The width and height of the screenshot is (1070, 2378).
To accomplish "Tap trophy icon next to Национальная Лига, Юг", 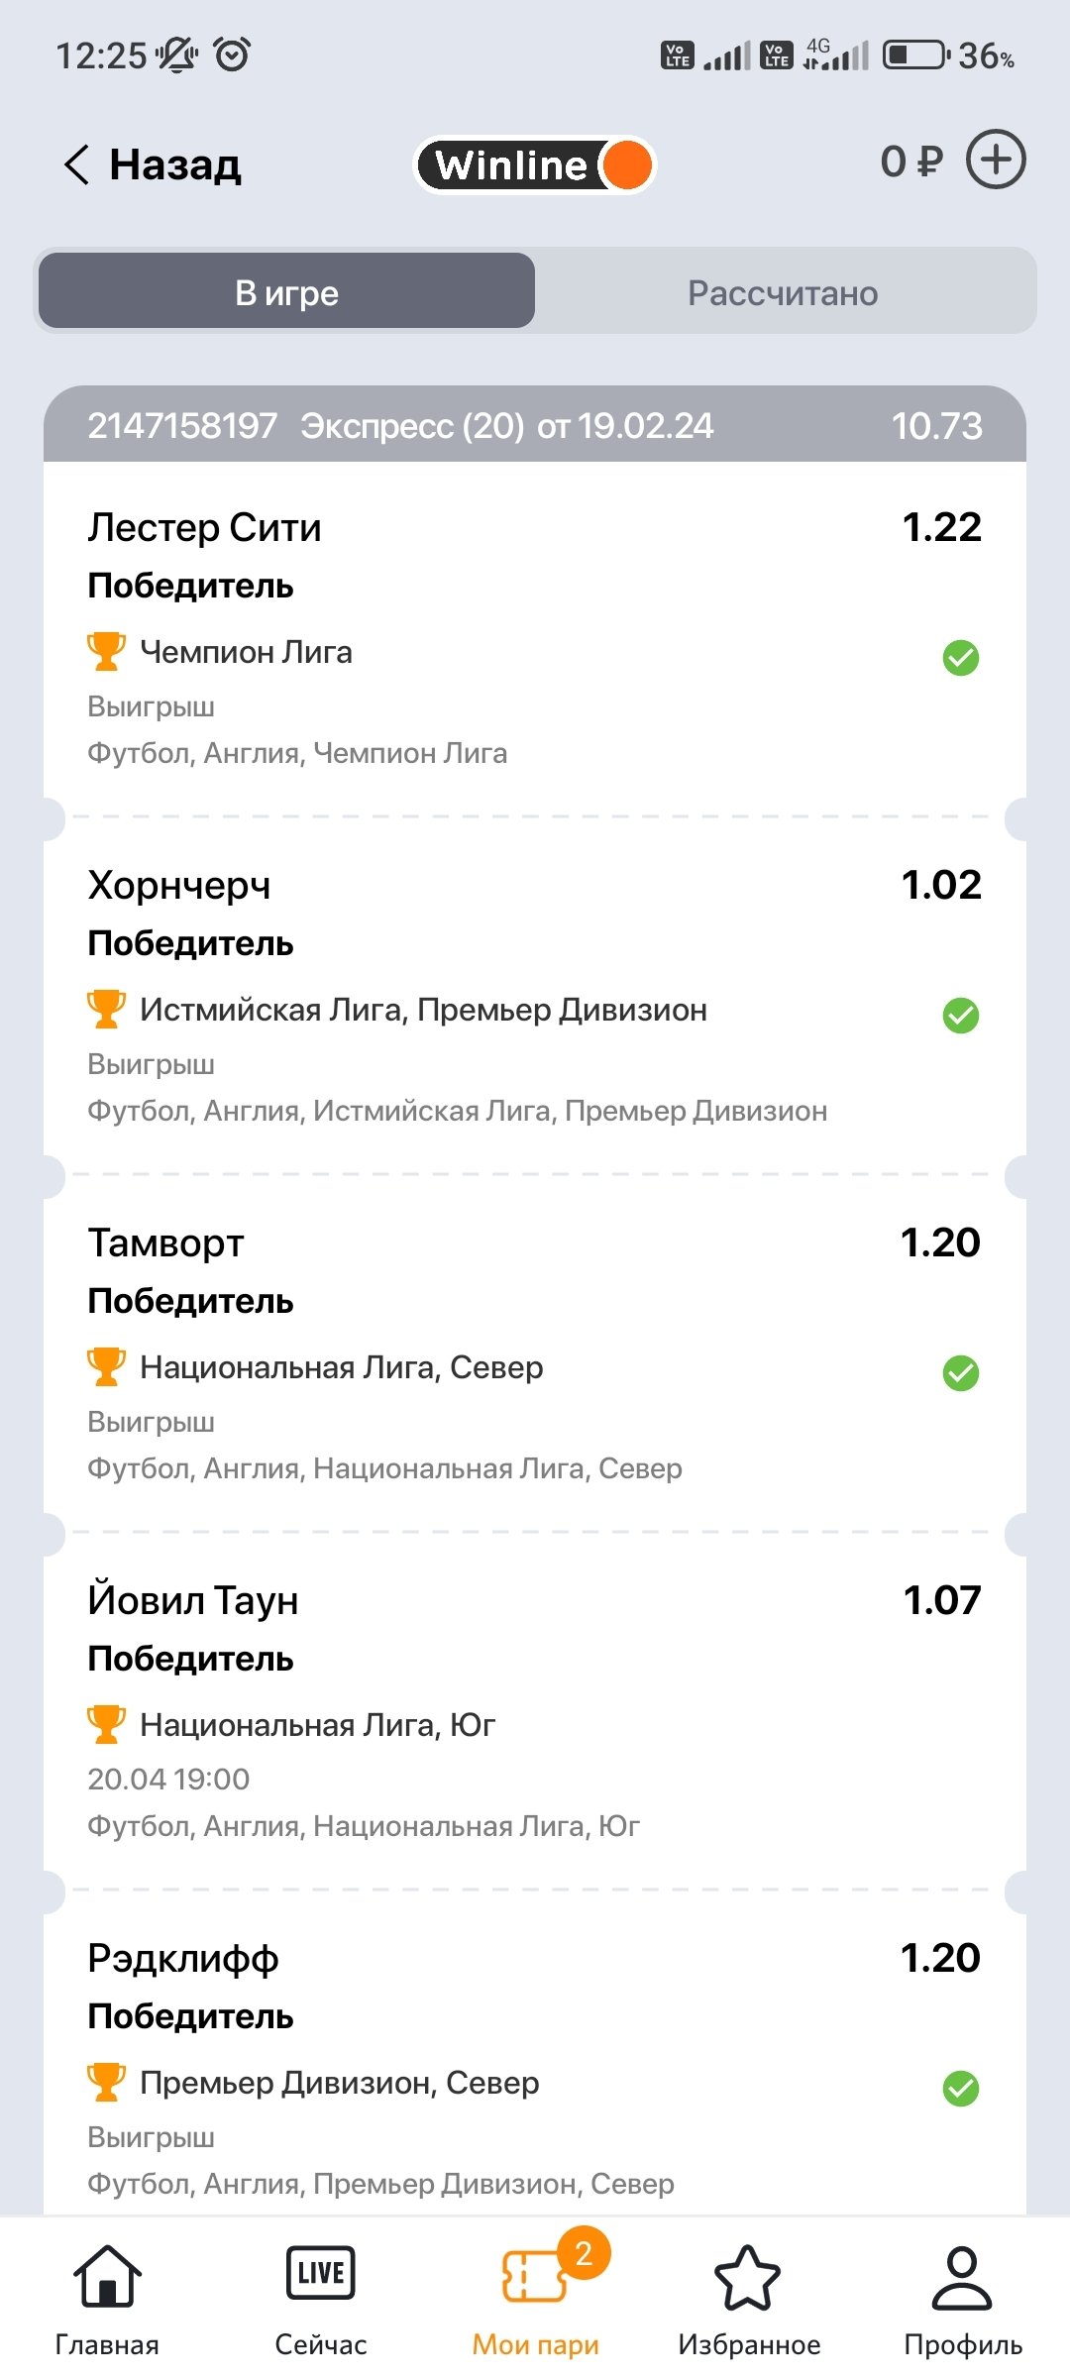I will point(106,1725).
